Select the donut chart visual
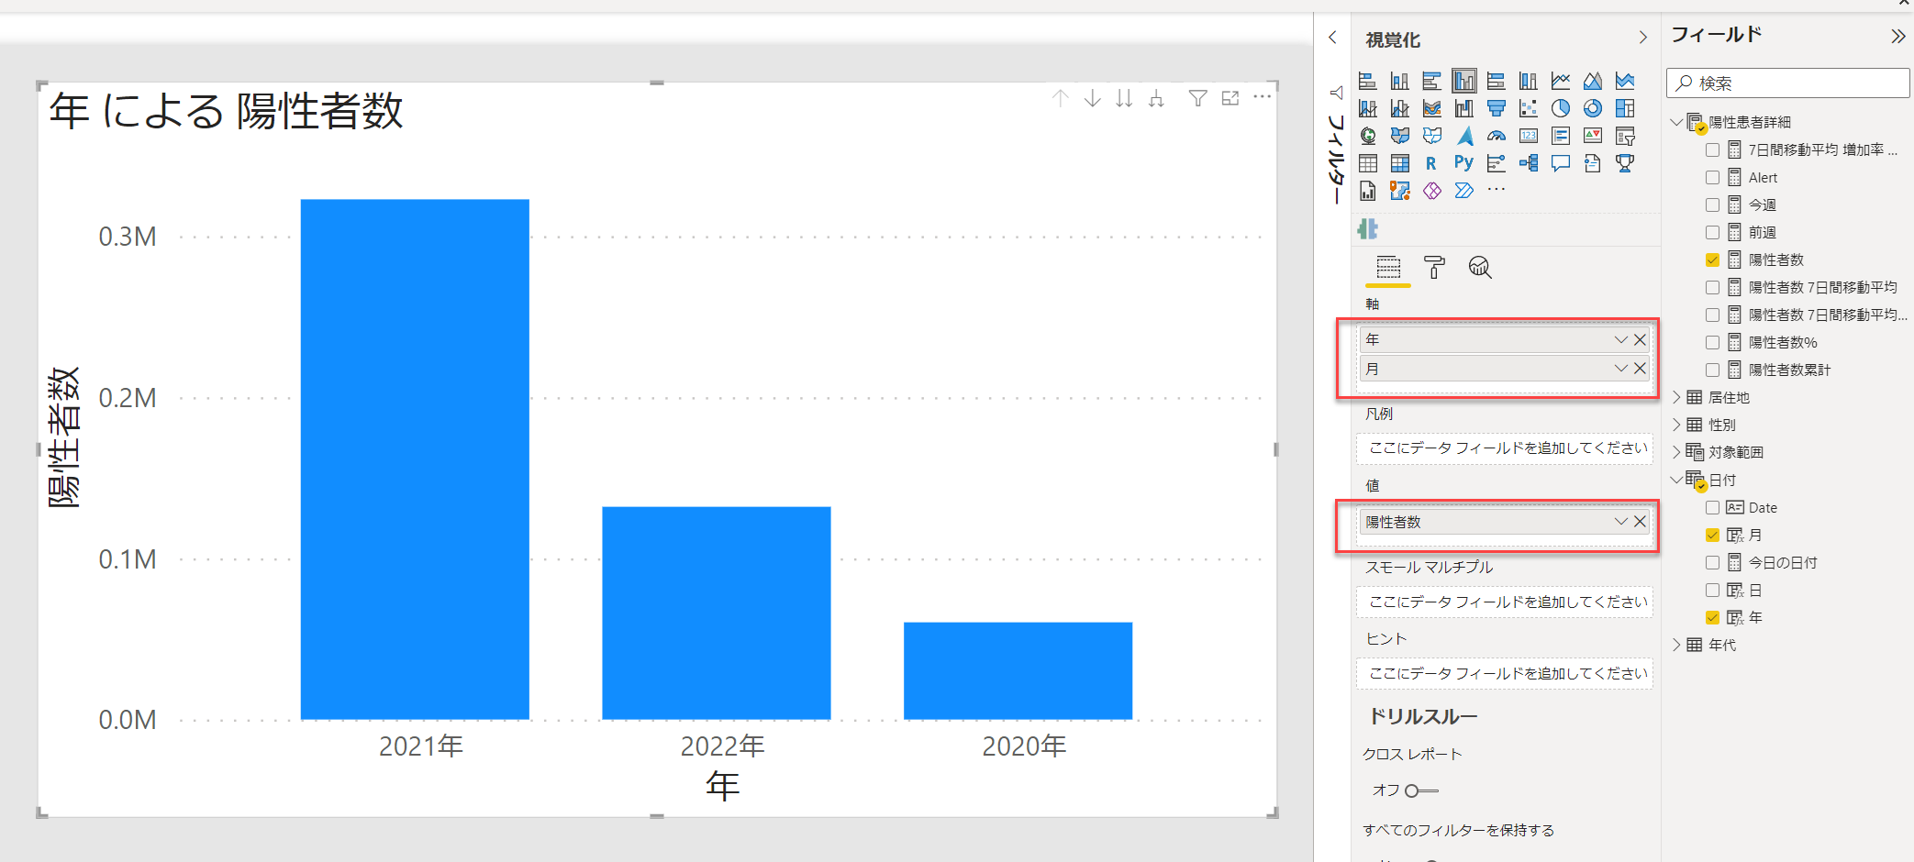 tap(1593, 108)
